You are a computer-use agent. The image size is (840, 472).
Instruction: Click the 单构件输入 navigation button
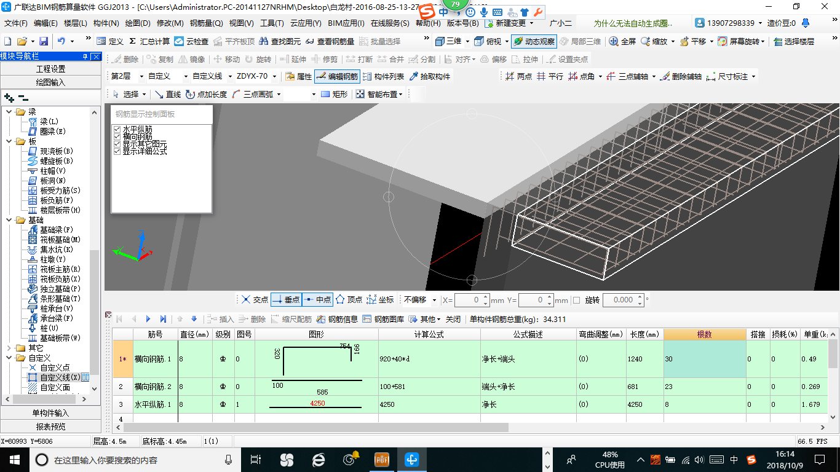50,413
